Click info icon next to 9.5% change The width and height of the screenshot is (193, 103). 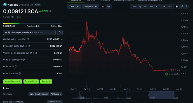click(50, 11)
